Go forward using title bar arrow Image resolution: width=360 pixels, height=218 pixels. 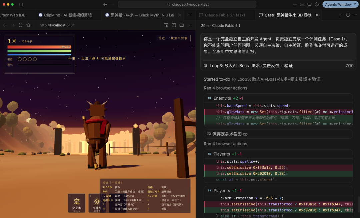pos(113,4)
